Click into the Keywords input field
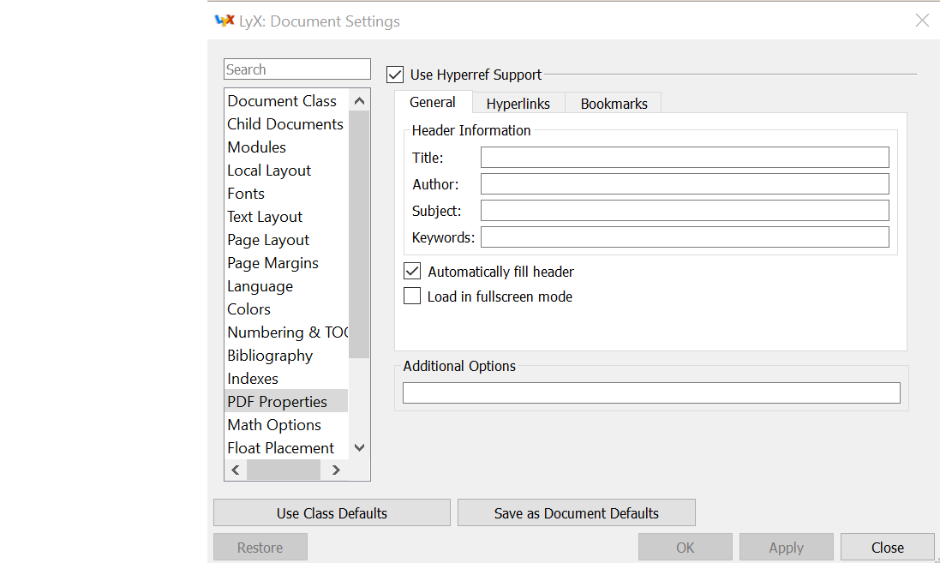Image resolution: width=940 pixels, height=563 pixels. (x=685, y=237)
